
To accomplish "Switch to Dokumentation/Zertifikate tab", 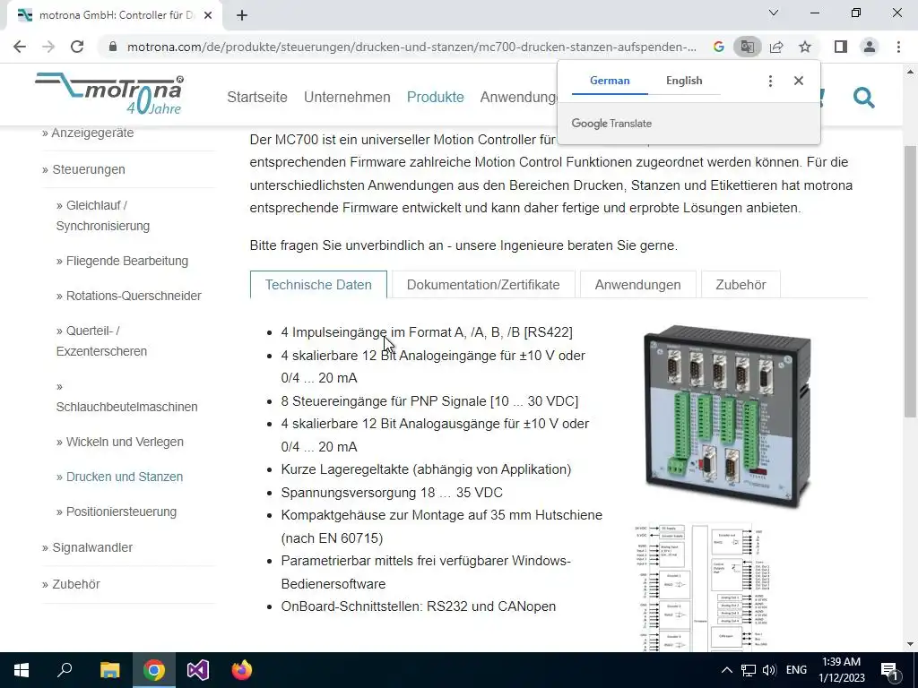I will (x=483, y=285).
